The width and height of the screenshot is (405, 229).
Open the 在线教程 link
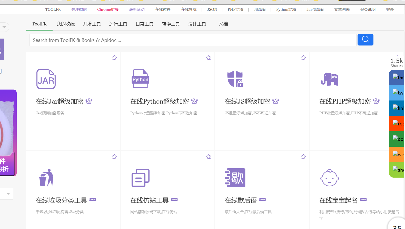tap(163, 10)
